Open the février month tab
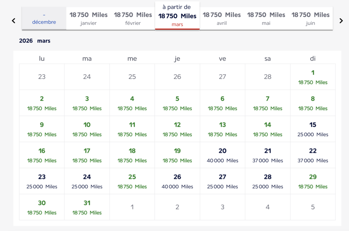Viewport: 349px width, 231px height. (133, 19)
